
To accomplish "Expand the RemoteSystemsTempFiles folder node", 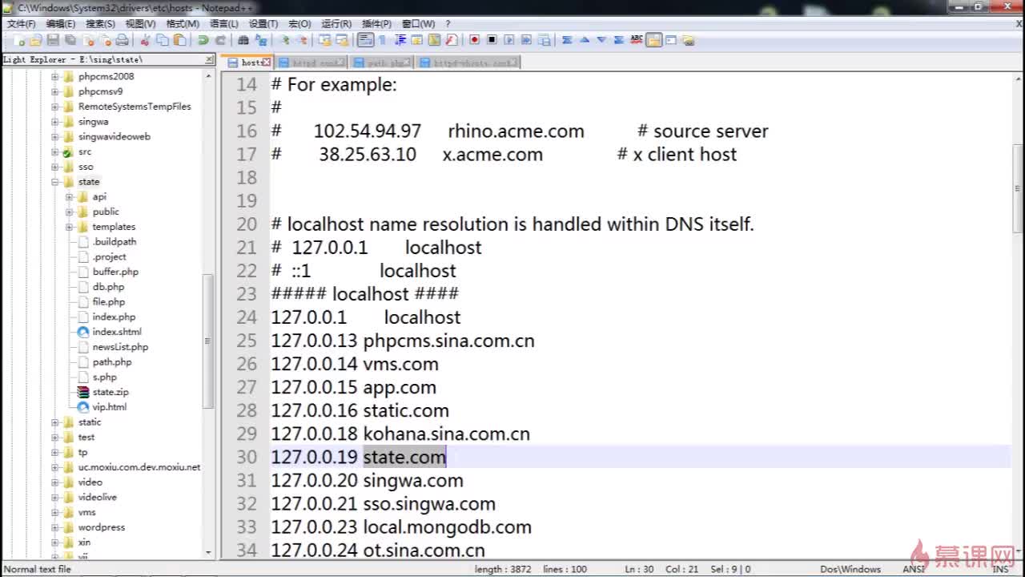I will (55, 107).
